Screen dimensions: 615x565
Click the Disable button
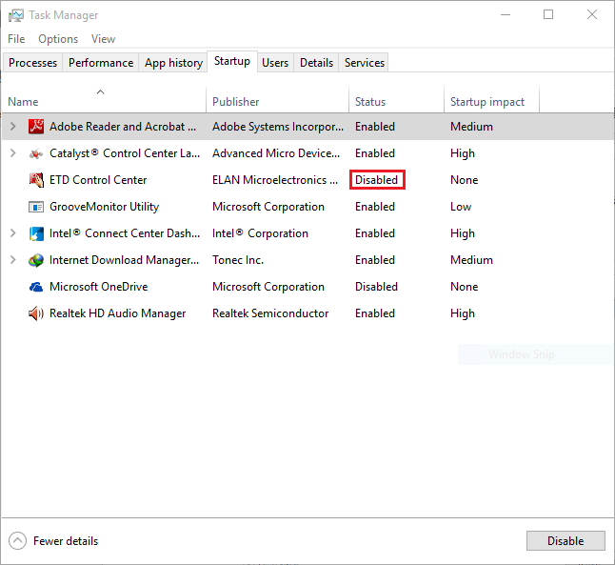[565, 540]
